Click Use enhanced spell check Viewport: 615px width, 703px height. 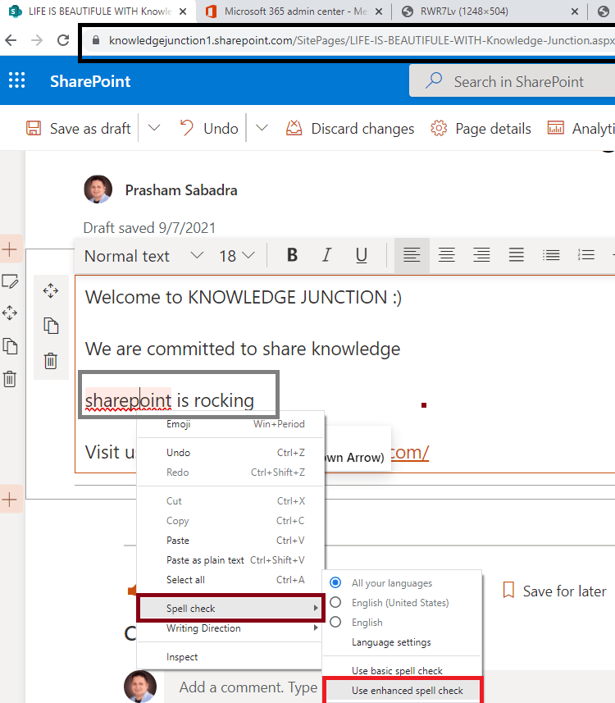point(403,690)
